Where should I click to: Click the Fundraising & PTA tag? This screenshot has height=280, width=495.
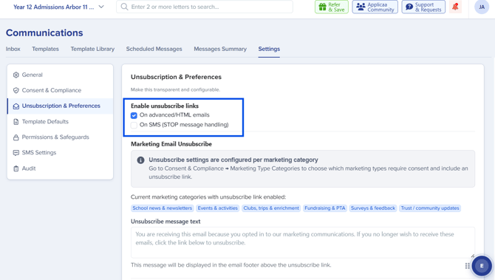[x=325, y=208]
